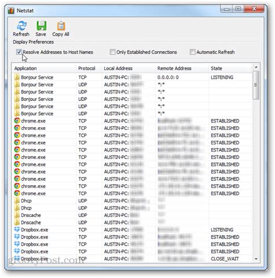Viewport: 275px width, 278px height.
Task: Sort by the Local Address column header
Action: (x=128, y=68)
